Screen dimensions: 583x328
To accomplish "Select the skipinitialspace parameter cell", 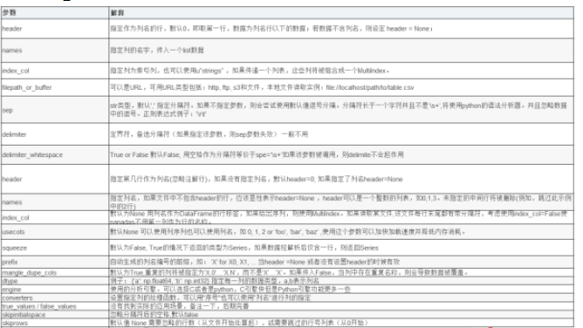I will pyautogui.click(x=55, y=315).
